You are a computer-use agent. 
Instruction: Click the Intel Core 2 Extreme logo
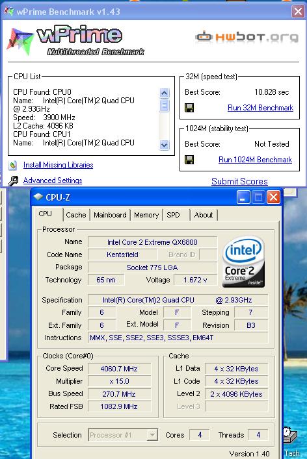click(x=244, y=262)
